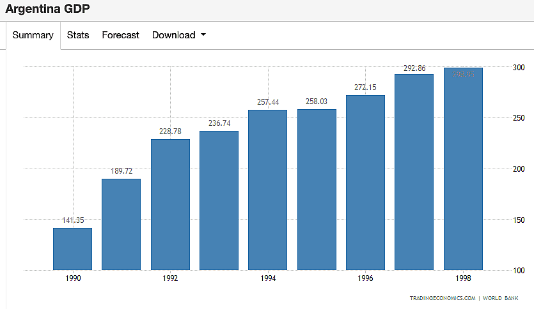Click the bar labeled 236.74

coord(219,200)
